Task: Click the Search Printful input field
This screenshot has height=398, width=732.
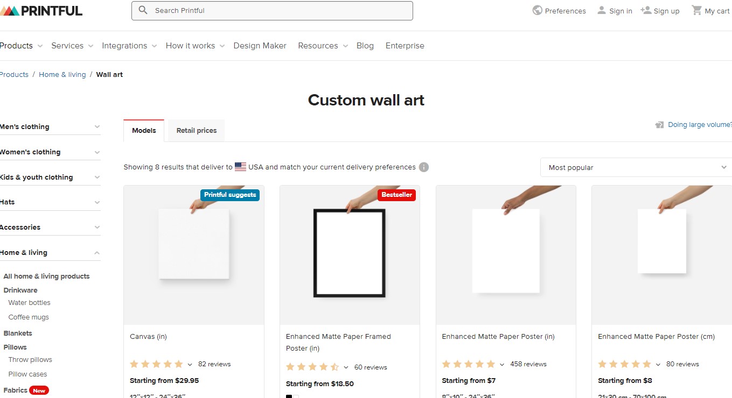Action: tap(272, 10)
